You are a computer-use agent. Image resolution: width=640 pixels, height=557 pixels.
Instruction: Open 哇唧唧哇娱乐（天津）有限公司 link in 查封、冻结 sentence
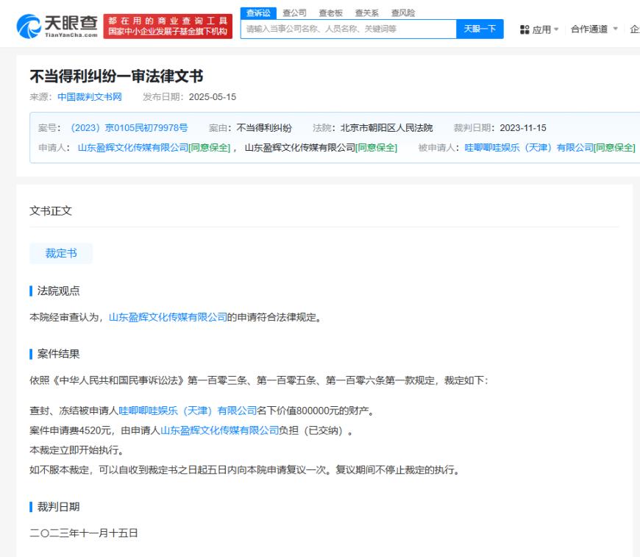coord(188,411)
